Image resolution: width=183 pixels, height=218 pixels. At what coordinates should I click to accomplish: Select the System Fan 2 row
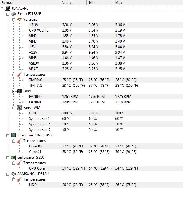tap(106, 124)
